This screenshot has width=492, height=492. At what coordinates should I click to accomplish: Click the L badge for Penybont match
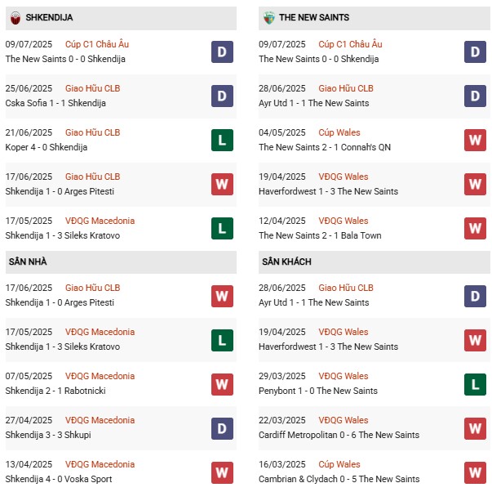pos(475,384)
